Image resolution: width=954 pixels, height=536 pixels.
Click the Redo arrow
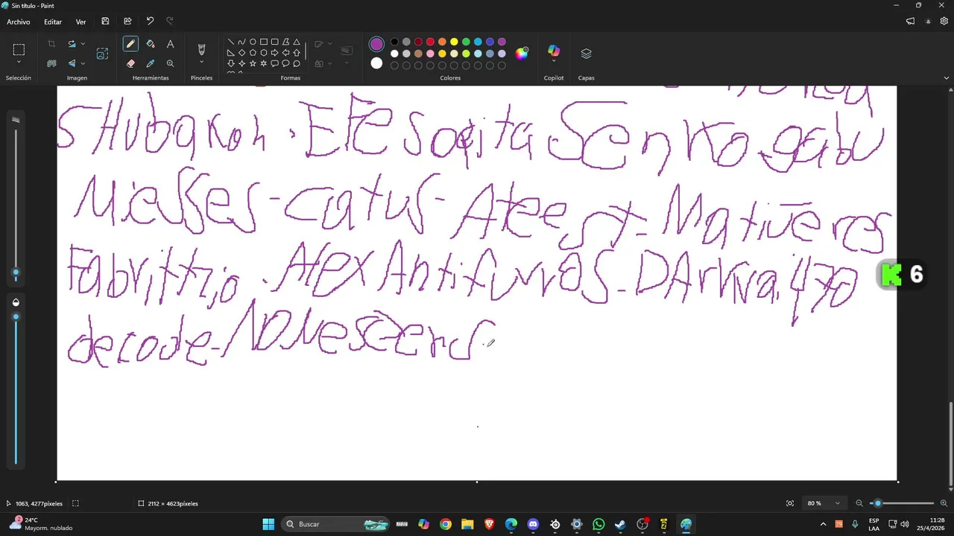click(x=169, y=22)
